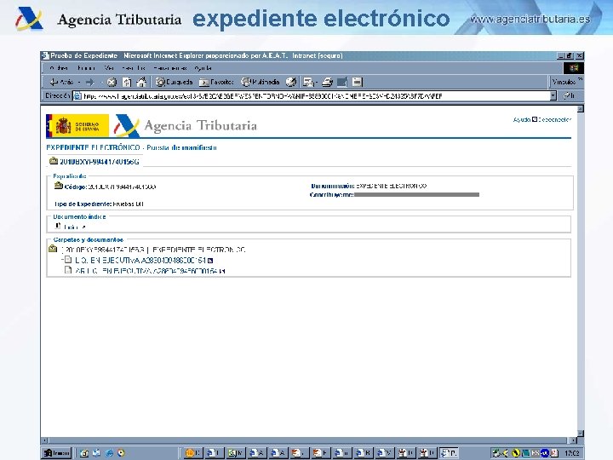Collapse the tree branch before LIQ. EN EJECUTIVA
This screenshot has width=613, height=460.
click(x=62, y=260)
